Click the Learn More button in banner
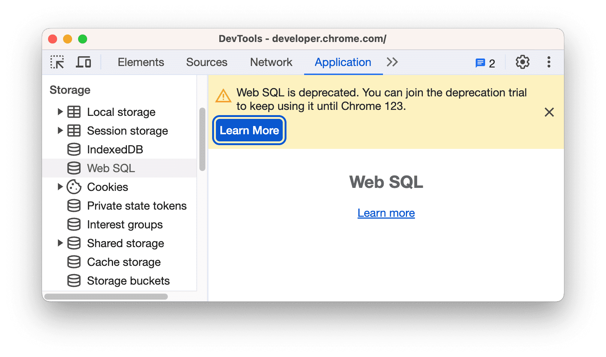Image resolution: width=606 pixels, height=357 pixels. (249, 130)
